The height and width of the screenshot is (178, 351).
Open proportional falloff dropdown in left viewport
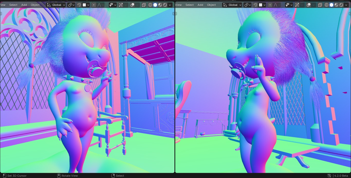pyautogui.click(x=100, y=5)
